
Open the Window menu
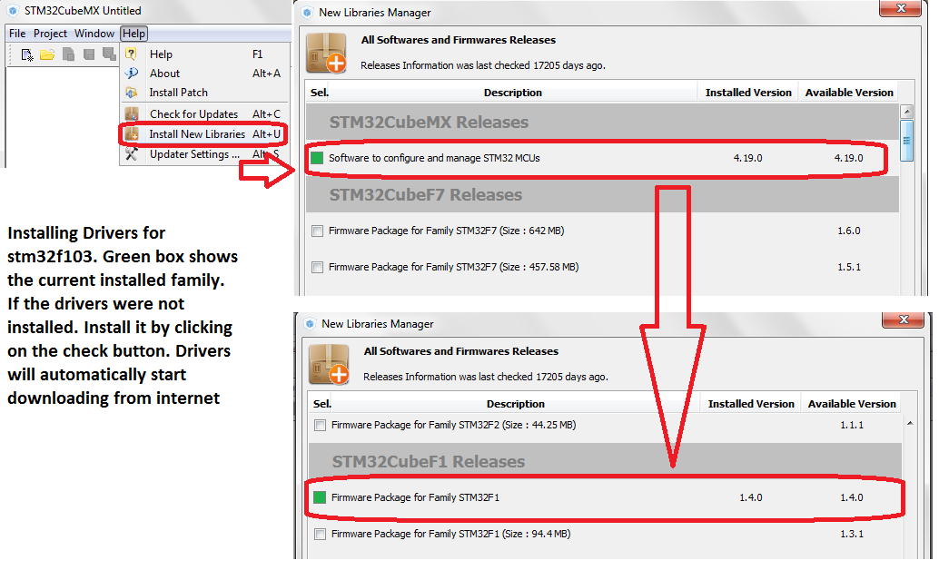[94, 34]
